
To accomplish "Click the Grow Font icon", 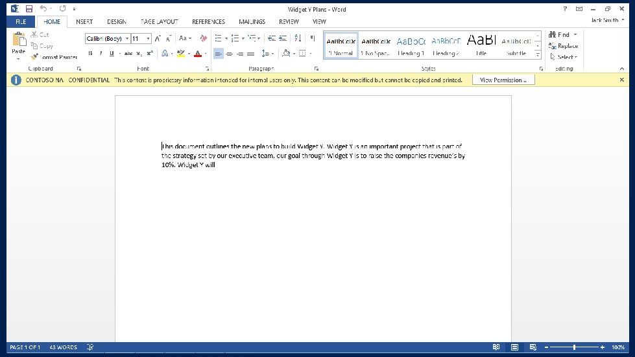I will 158,38.
